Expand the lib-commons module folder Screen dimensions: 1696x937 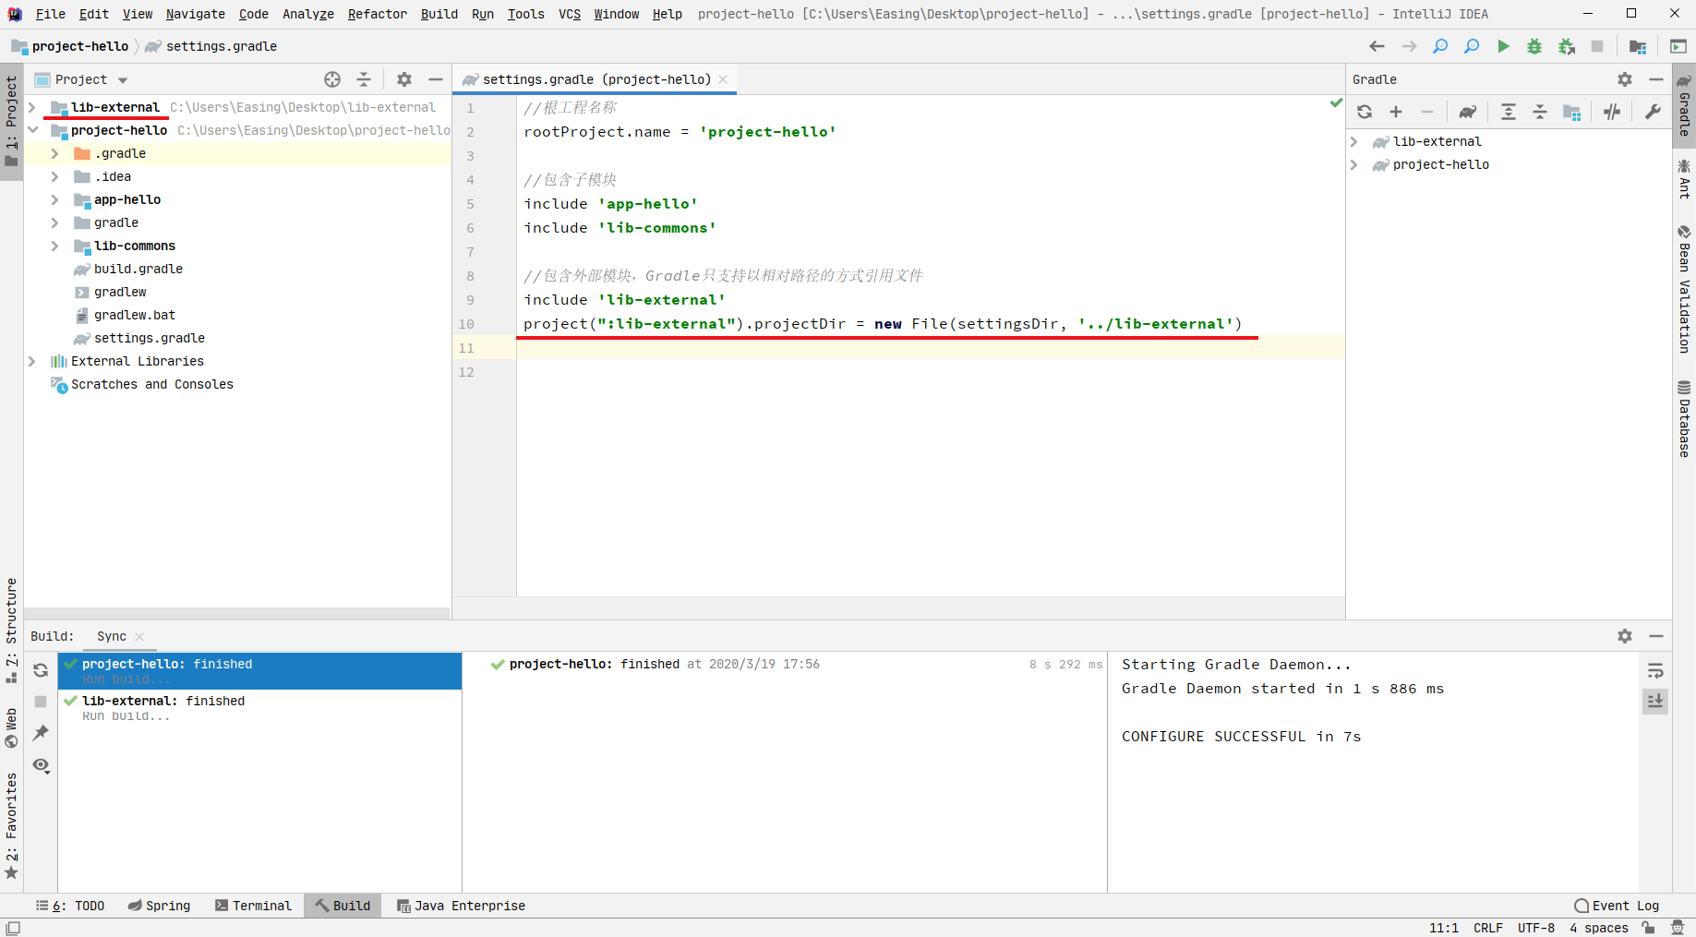click(54, 246)
